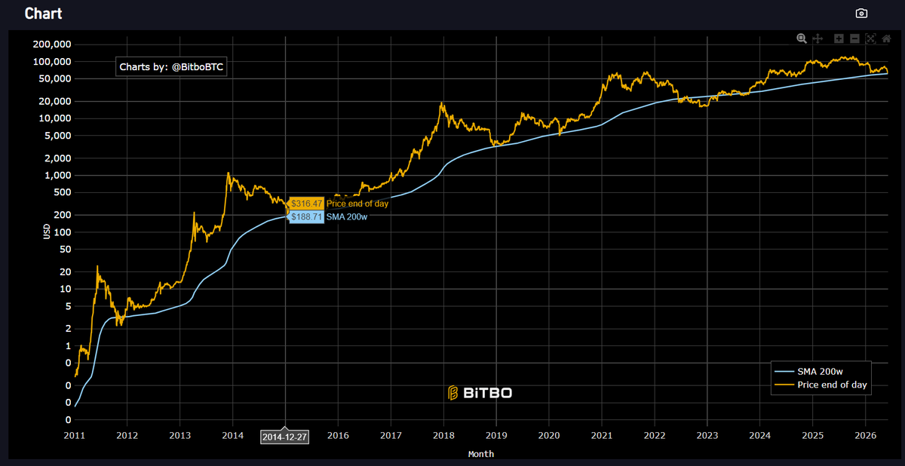
Task: Click the $316.47 price hover label
Action: coord(306,204)
